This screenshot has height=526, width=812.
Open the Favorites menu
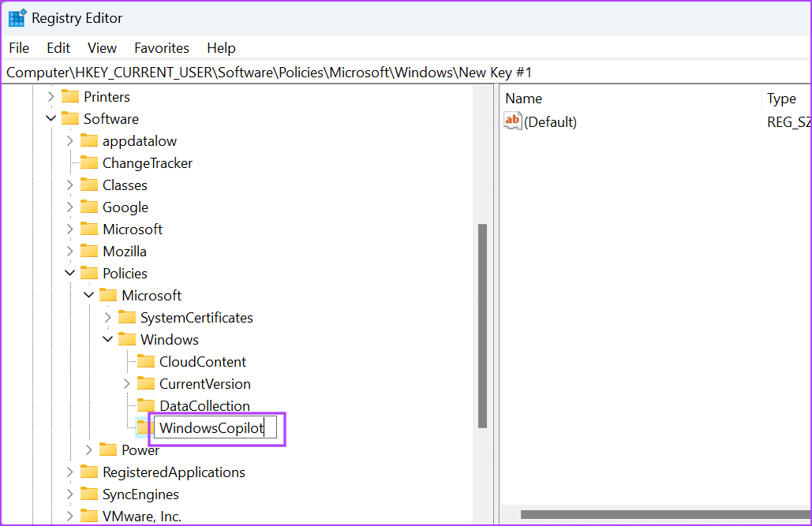coord(162,48)
